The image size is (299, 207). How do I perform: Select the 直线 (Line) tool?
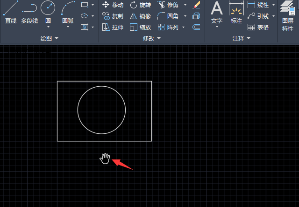(11, 12)
